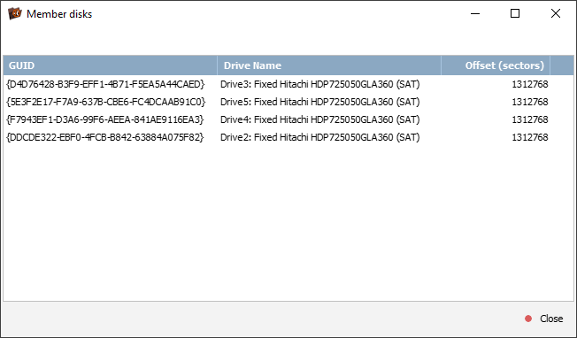Viewport: 577px width, 338px height.
Task: Click the offset value in Drive2 row
Action: click(x=530, y=137)
